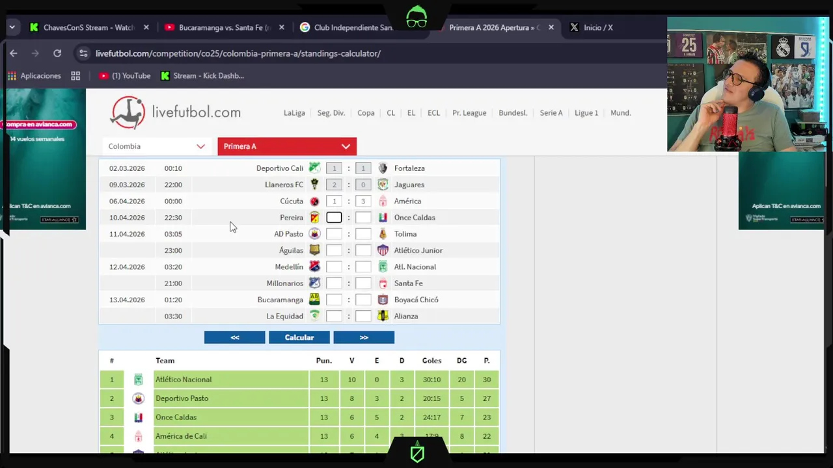Go to previous matchday with << button
Viewport: 833px width, 468px height.
coord(235,337)
